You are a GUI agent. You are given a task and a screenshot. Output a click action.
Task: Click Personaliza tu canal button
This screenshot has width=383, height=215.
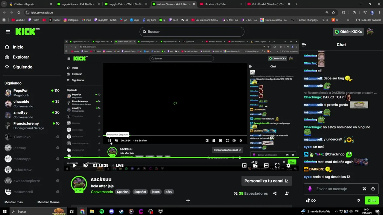point(266,181)
